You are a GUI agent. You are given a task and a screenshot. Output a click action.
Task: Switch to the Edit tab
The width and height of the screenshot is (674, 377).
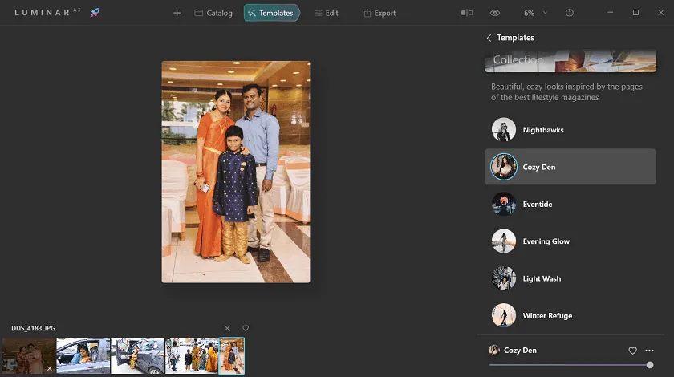tap(326, 13)
